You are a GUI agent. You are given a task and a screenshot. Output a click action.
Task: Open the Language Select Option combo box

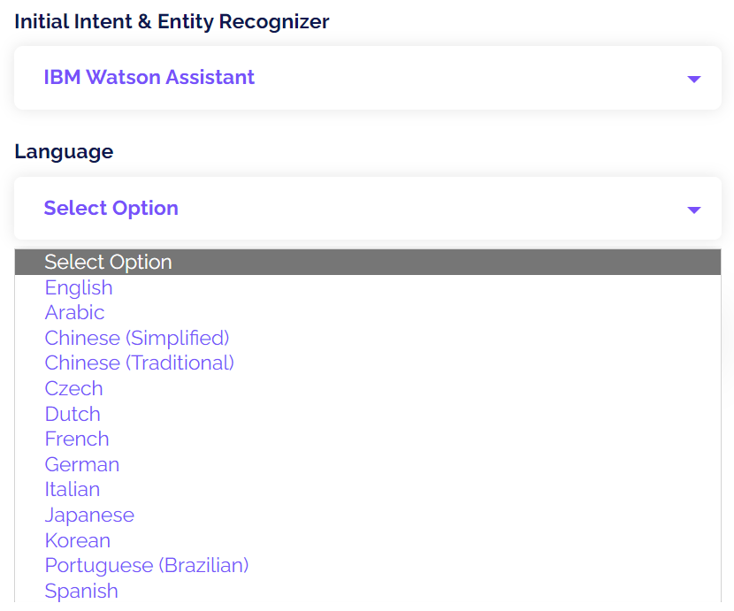coord(367,209)
